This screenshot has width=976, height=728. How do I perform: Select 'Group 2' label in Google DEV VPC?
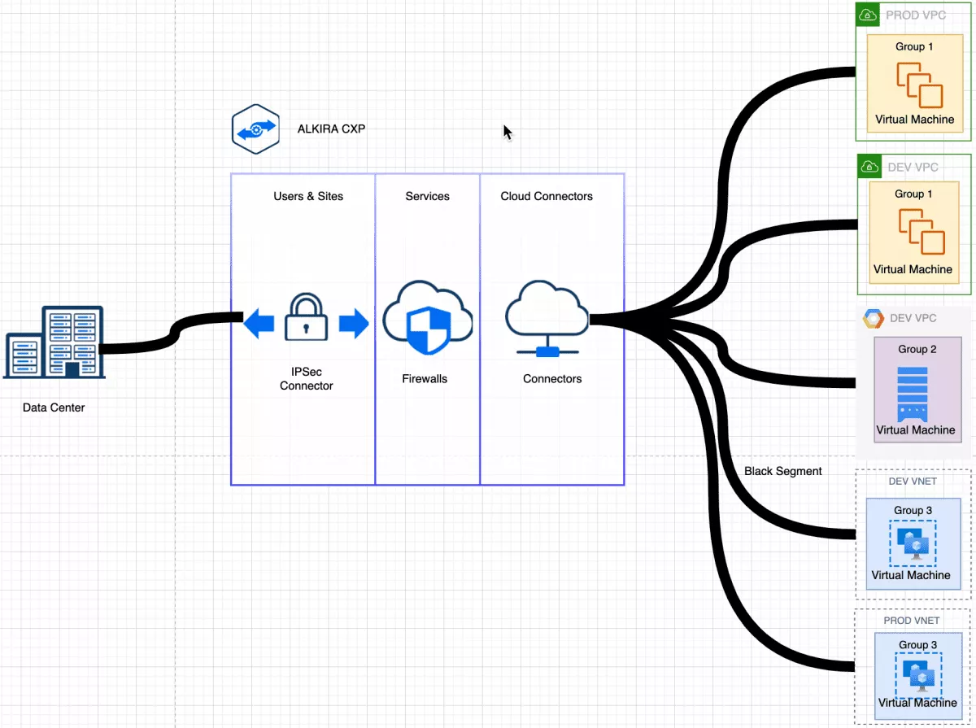(917, 349)
